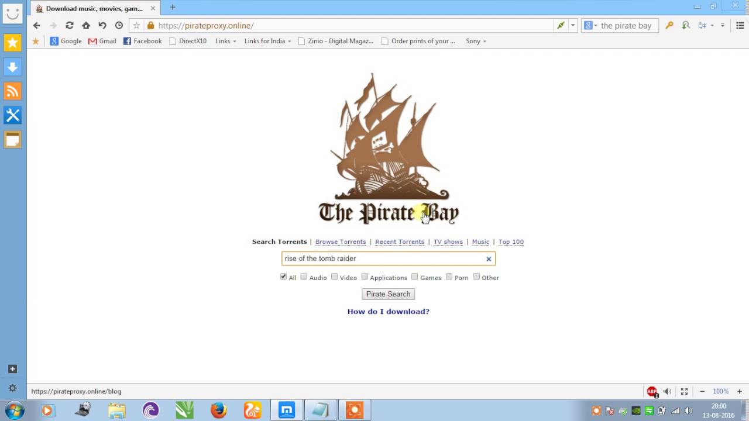Zoom in with the plus button

[x=740, y=391]
